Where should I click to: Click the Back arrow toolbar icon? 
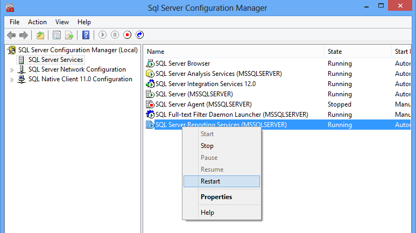point(11,35)
